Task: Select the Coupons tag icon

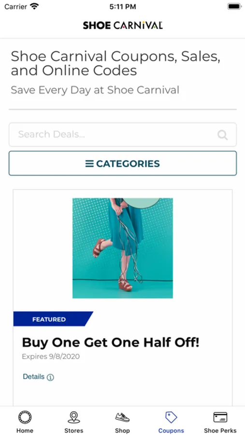Action: click(x=171, y=417)
